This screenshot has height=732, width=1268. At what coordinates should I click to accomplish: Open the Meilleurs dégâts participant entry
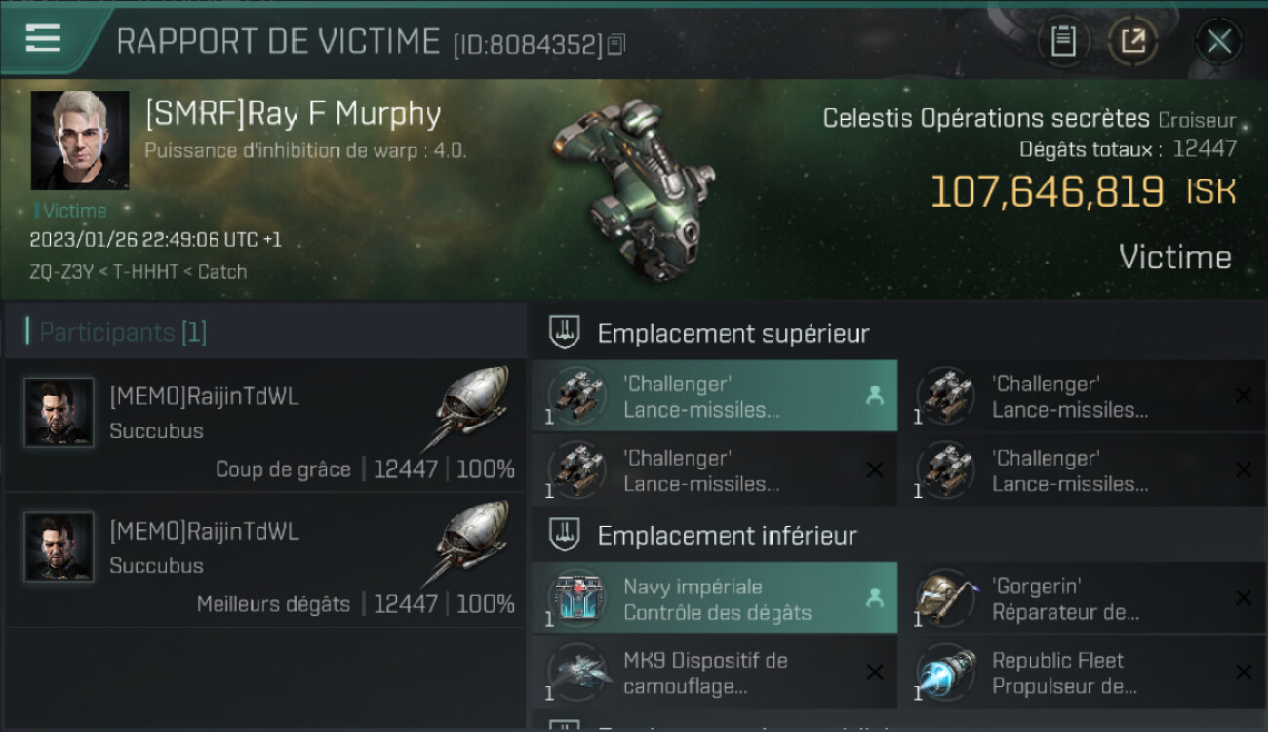point(265,560)
